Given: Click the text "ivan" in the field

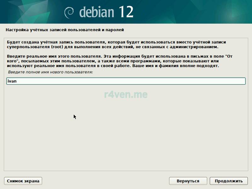Looking at the screenshot, I should tap(12, 81).
